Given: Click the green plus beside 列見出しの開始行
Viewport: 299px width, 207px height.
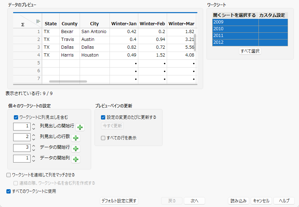Looking at the screenshot, I should [80, 127].
